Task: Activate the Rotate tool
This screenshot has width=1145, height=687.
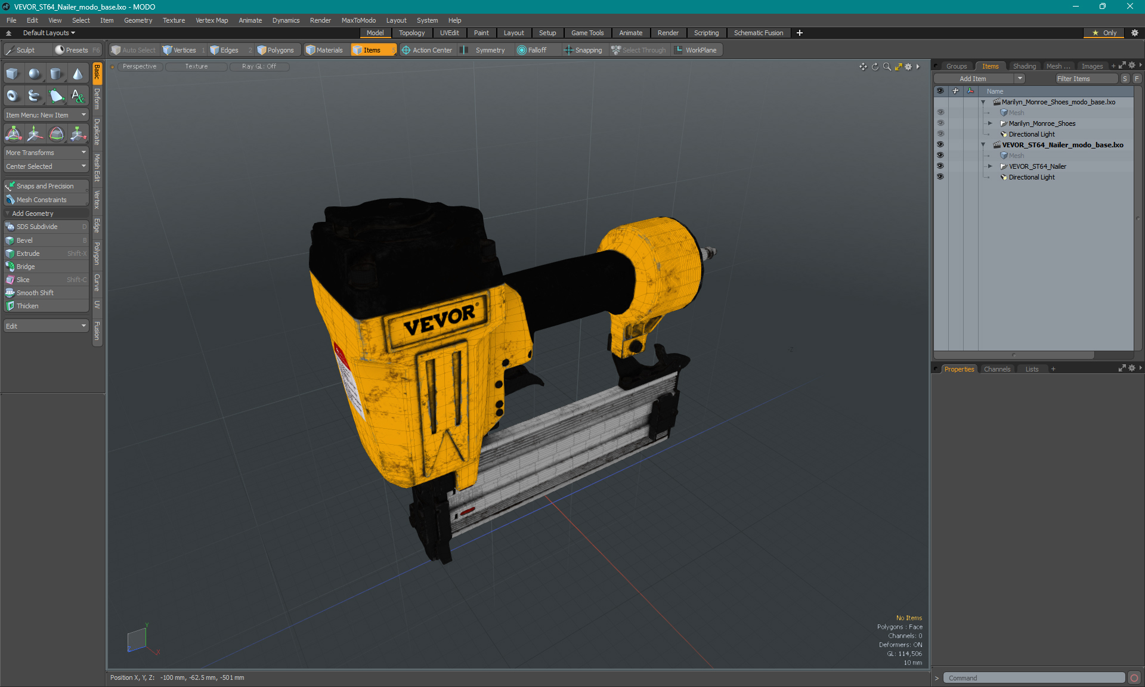Action: click(x=56, y=134)
